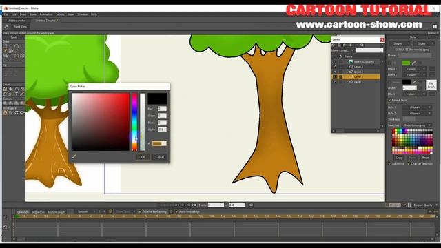441x248 pixels.
Task: Toggle visibility of Layer 1
Action: point(335,82)
